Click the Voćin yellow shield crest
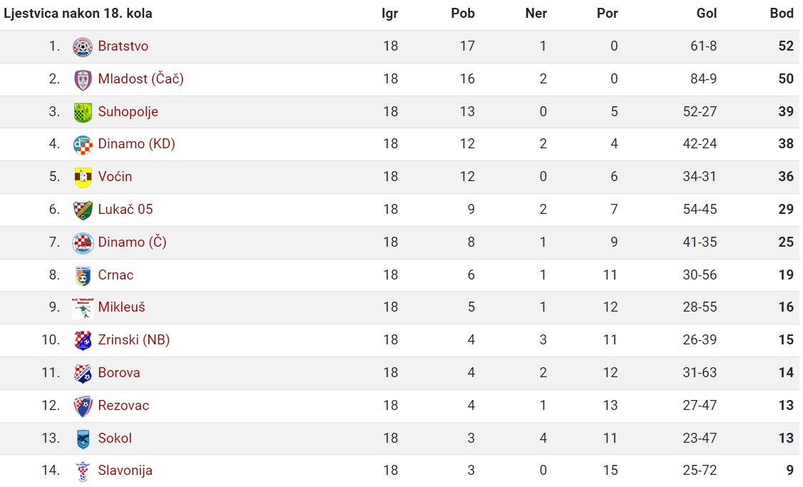This screenshot has width=803, height=487. 83,177
